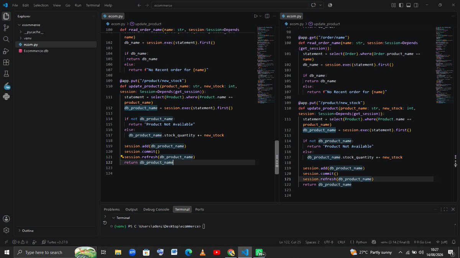Open Ecommerce.db file in explorer

point(36,51)
